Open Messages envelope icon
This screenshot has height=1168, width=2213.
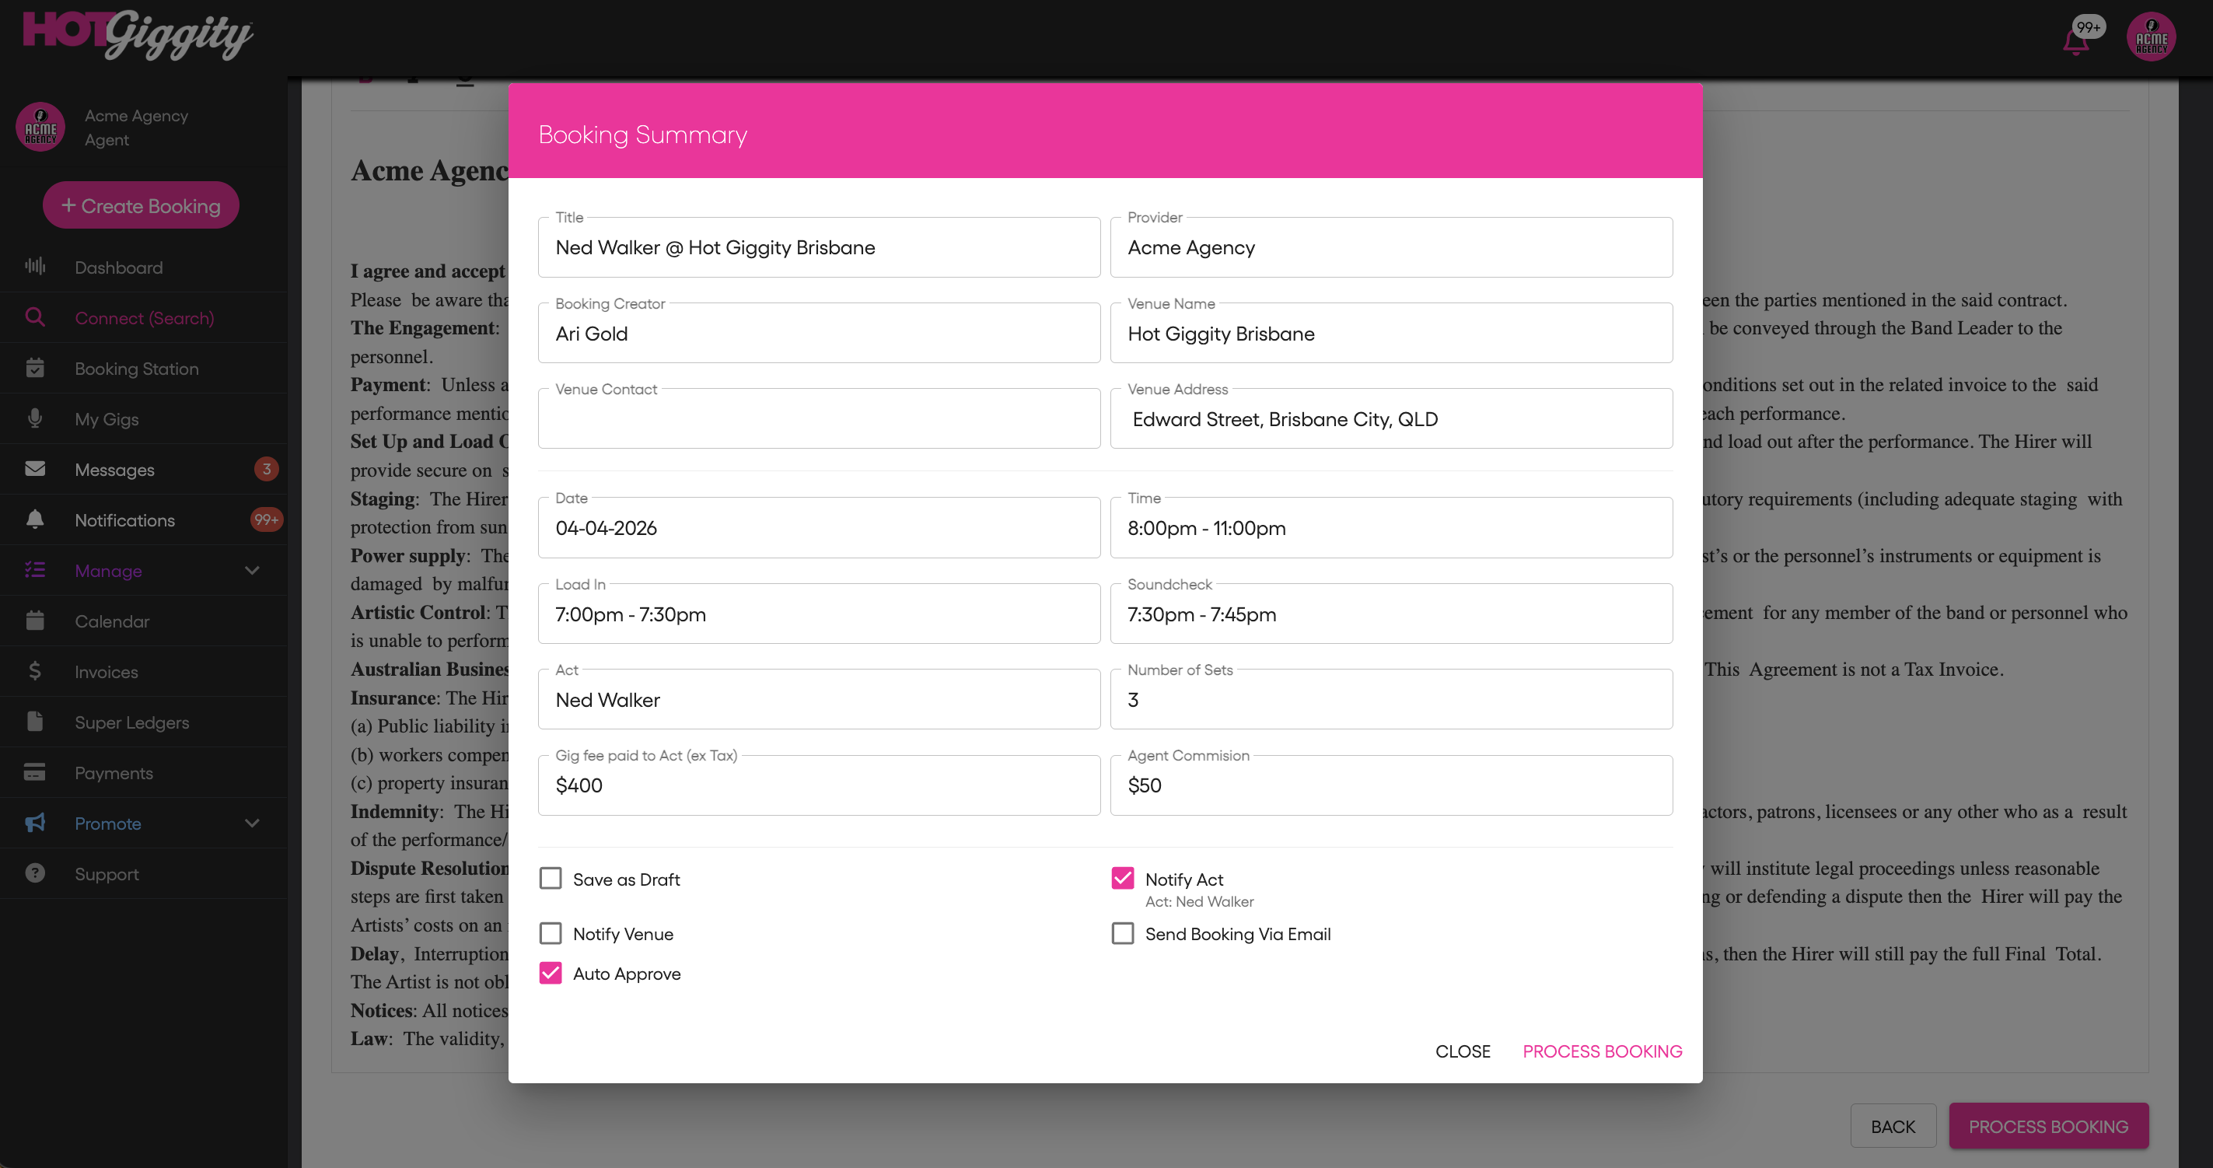pyautogui.click(x=35, y=469)
